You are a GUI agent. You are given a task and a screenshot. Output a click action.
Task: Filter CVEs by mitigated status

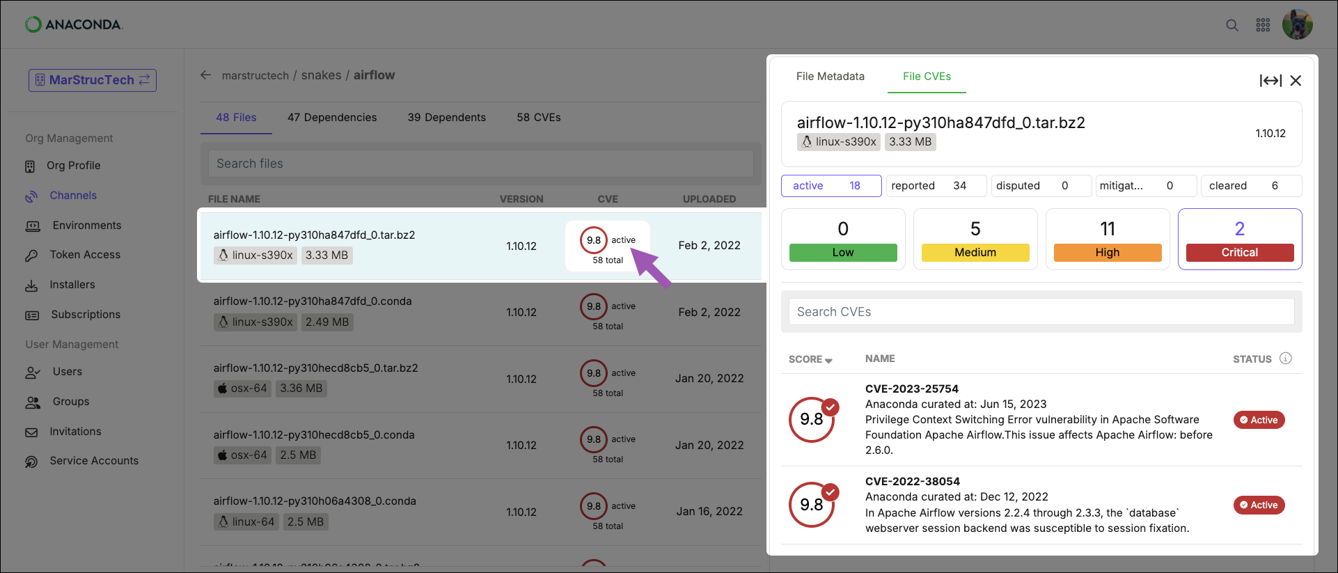pos(1146,186)
